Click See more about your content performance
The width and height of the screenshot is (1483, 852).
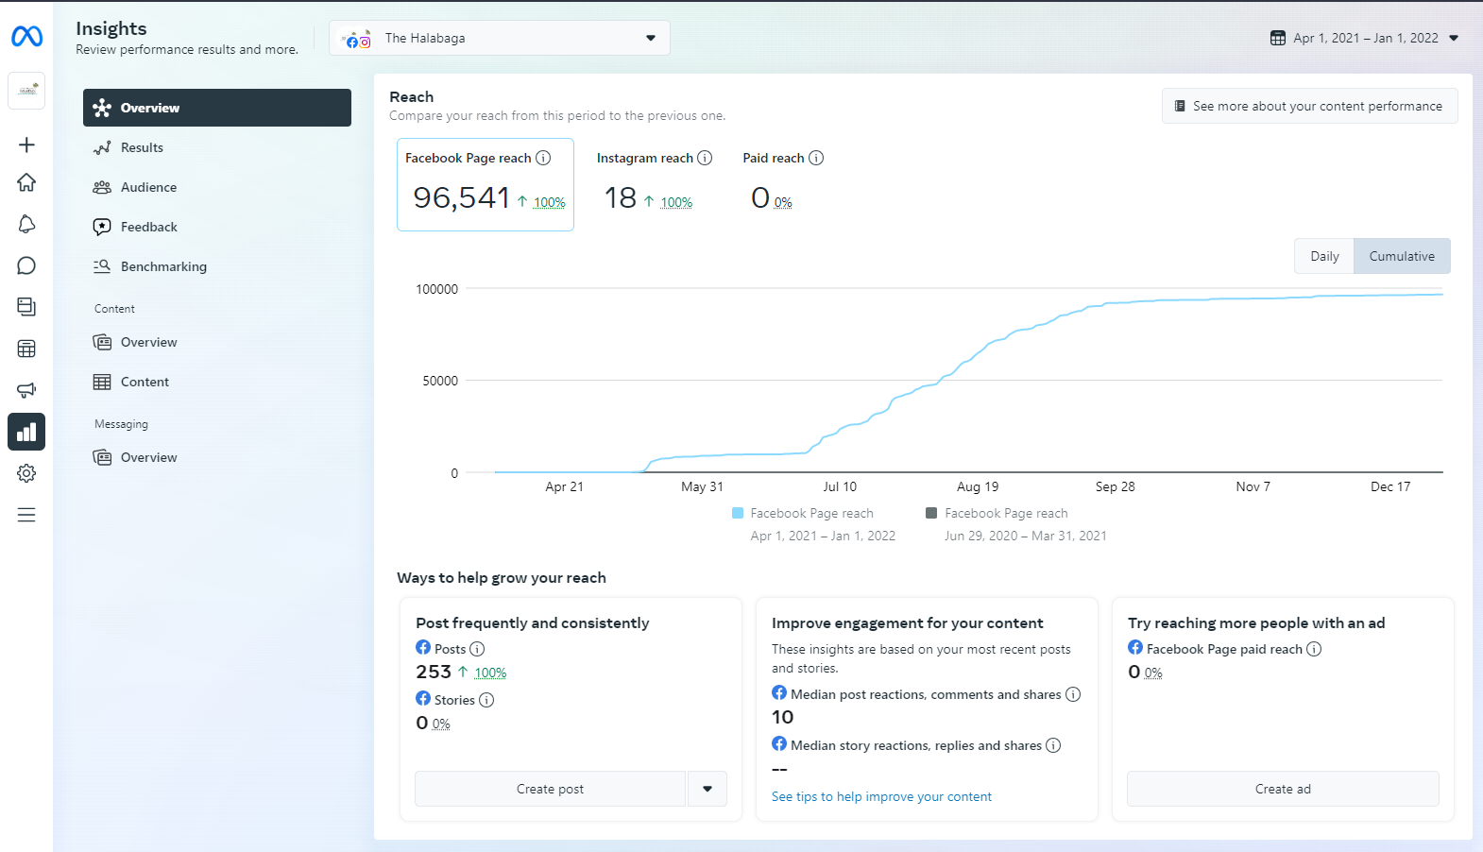1309,106
